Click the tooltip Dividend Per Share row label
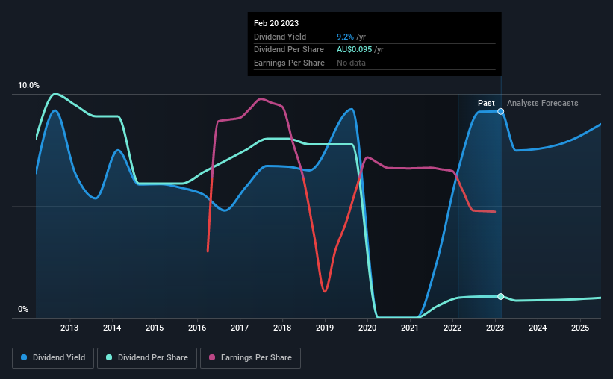This screenshot has height=379, width=613. point(289,50)
